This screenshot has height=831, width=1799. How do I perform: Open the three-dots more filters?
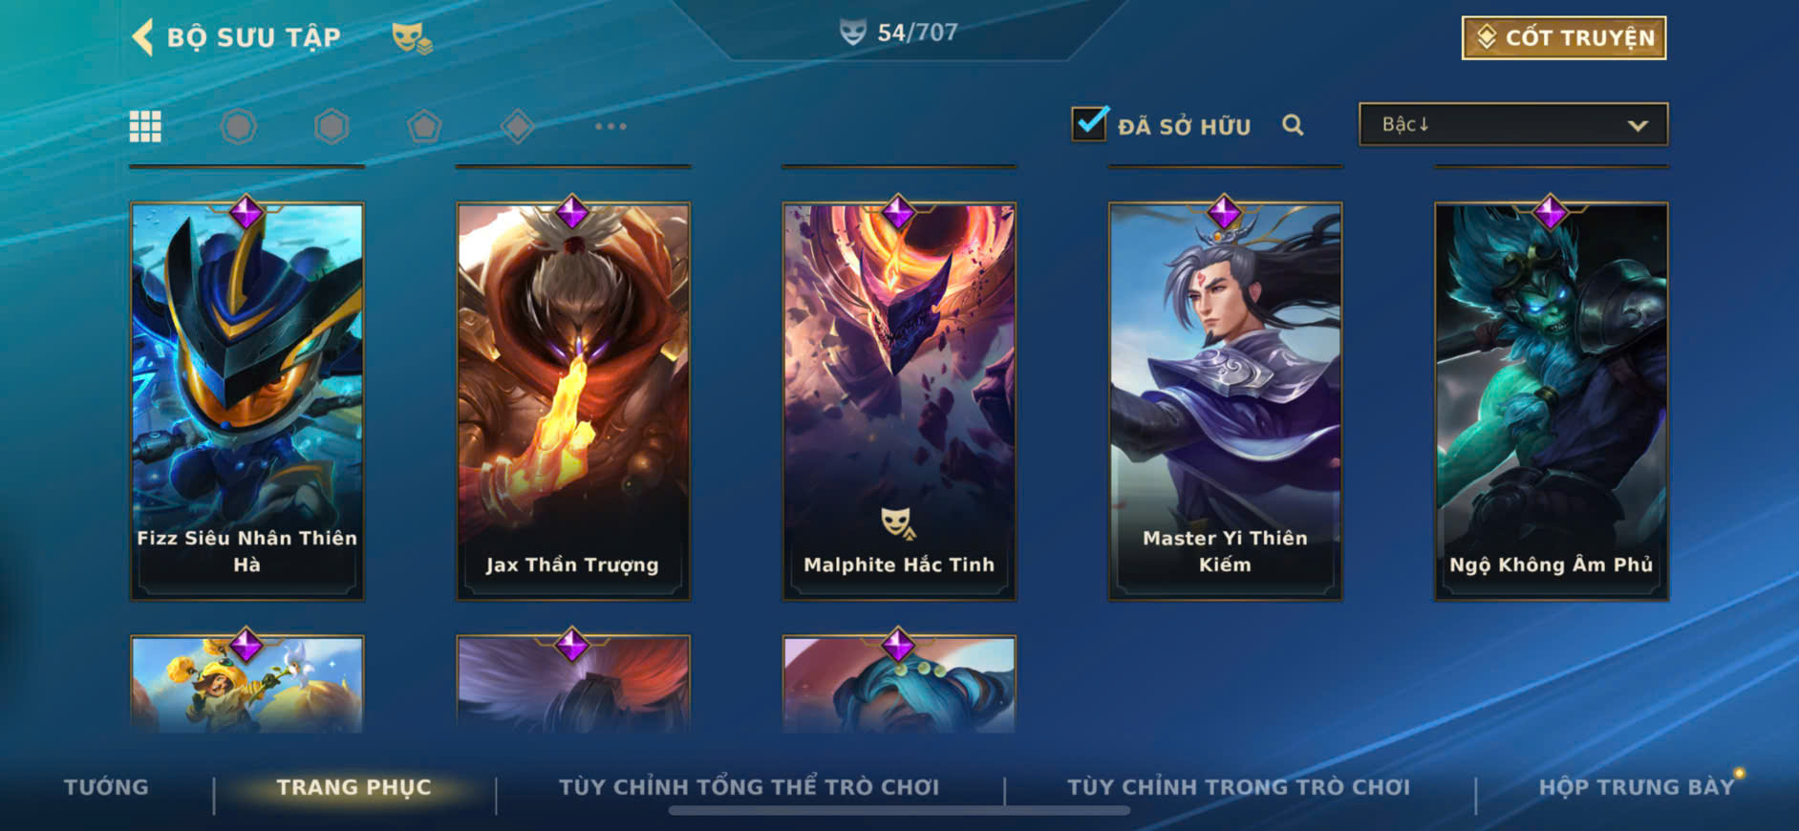[x=610, y=126]
